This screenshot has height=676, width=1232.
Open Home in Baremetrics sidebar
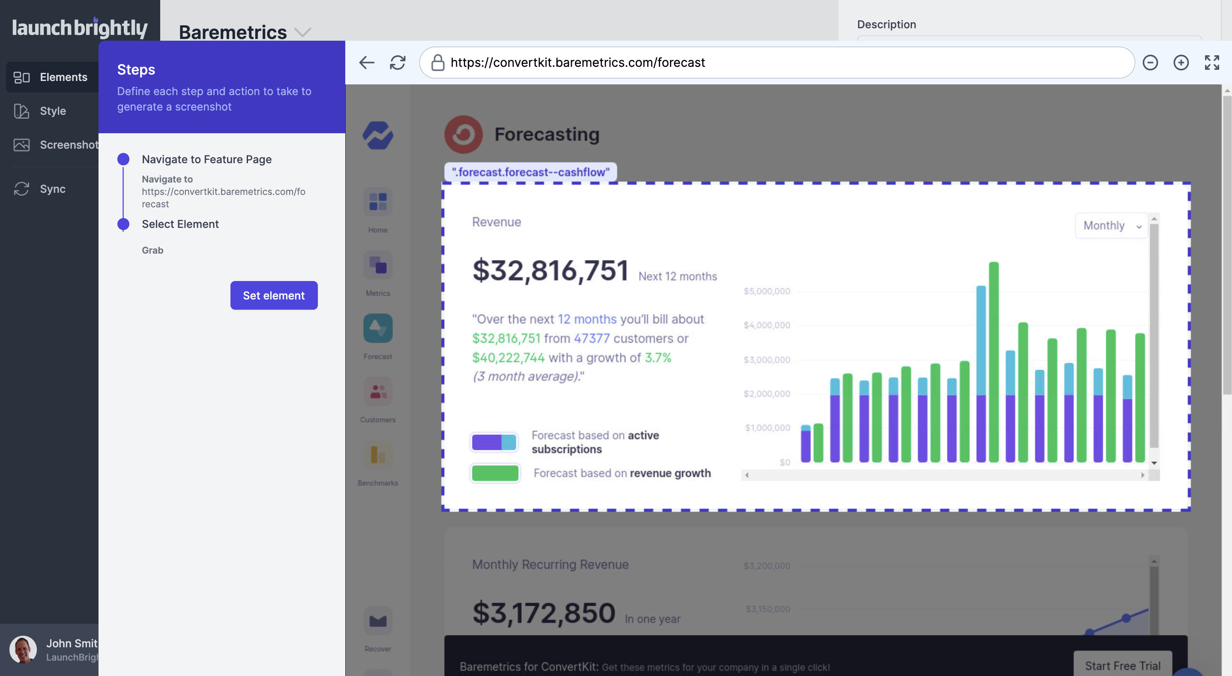pos(378,209)
